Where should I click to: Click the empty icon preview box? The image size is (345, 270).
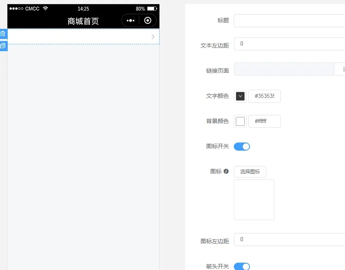(x=254, y=200)
